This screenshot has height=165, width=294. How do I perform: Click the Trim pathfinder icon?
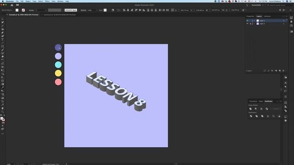click(256, 116)
